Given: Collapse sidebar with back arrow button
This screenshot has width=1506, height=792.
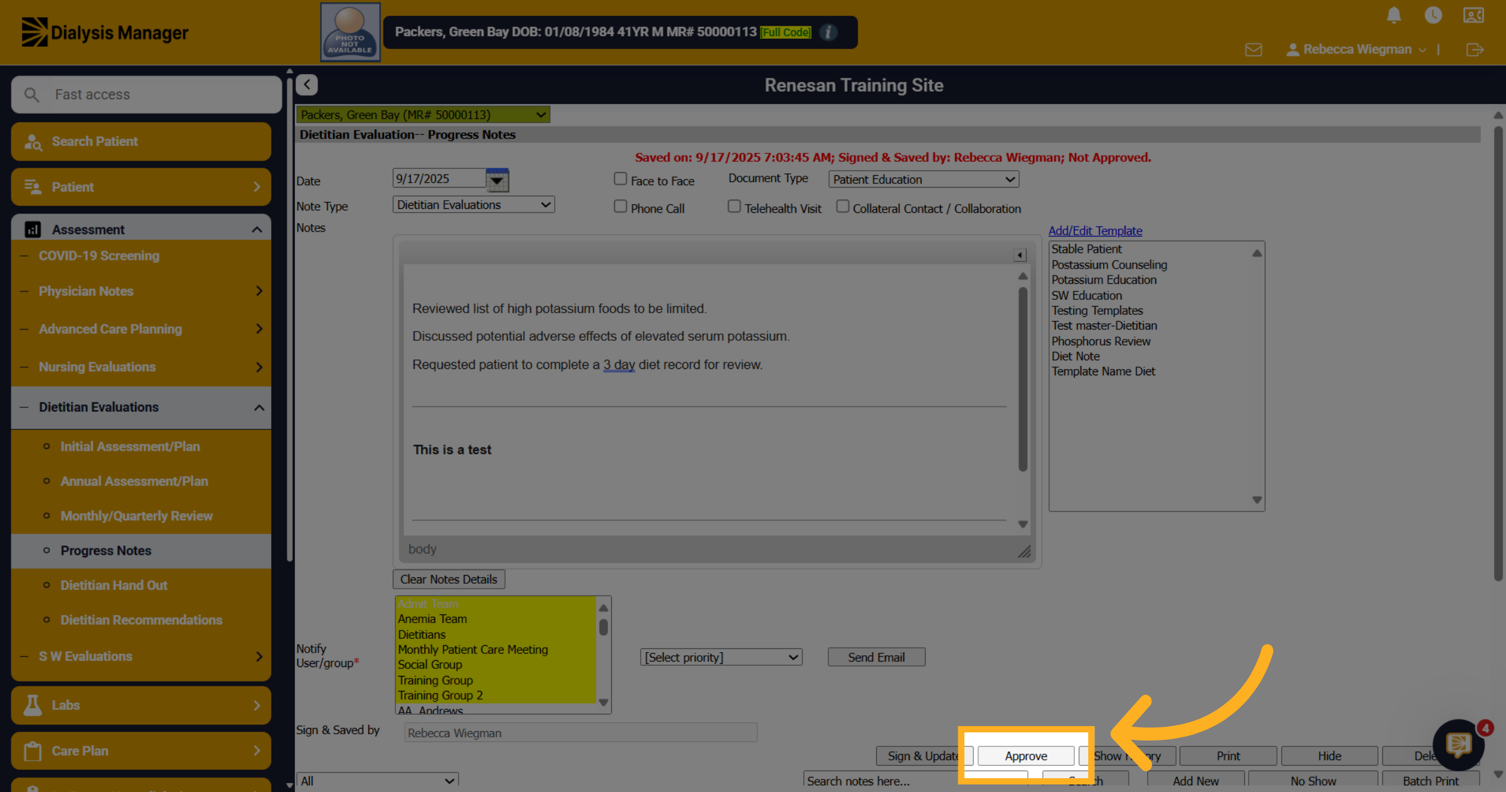Looking at the screenshot, I should pos(307,85).
